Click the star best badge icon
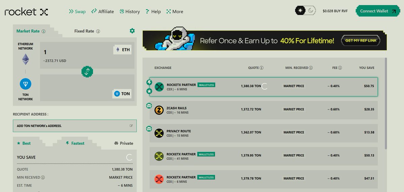Screen dimensions: 404x192 point(149,91)
